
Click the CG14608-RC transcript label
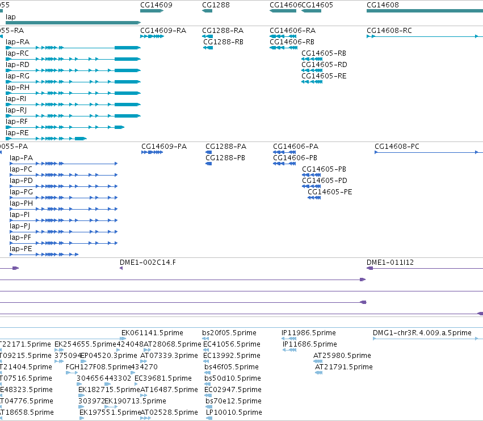[389, 31]
